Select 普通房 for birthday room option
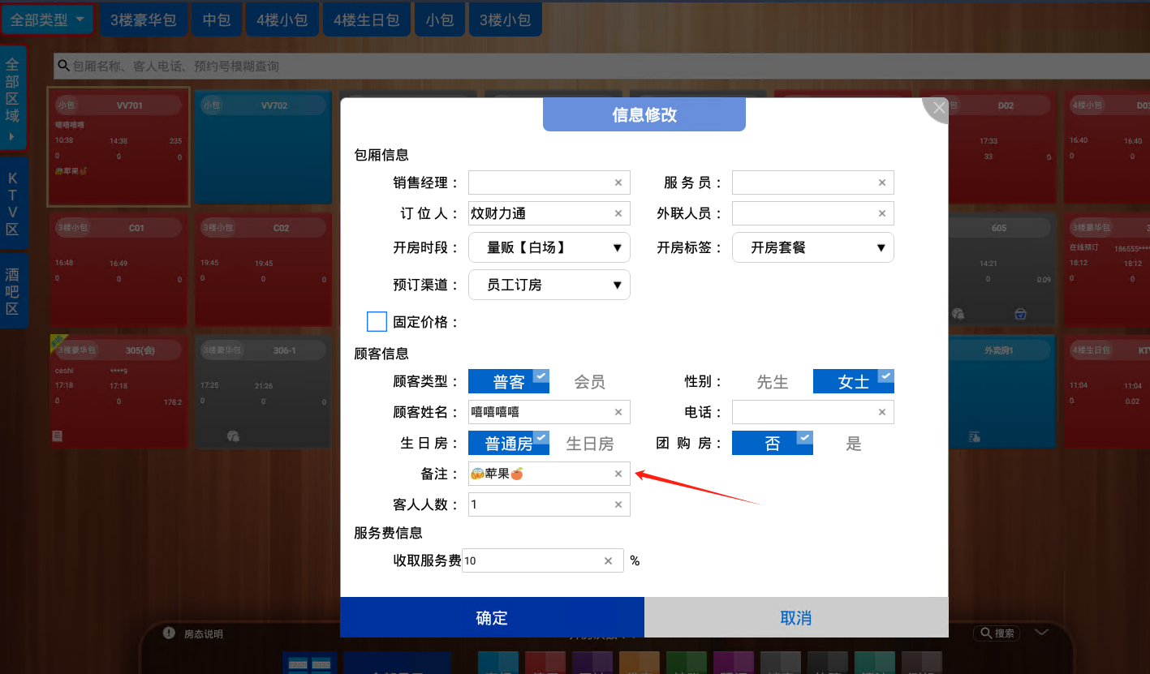This screenshot has height=674, width=1150. 509,443
